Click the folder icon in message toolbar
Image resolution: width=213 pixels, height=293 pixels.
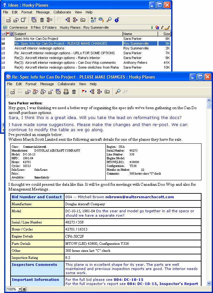tap(107, 92)
